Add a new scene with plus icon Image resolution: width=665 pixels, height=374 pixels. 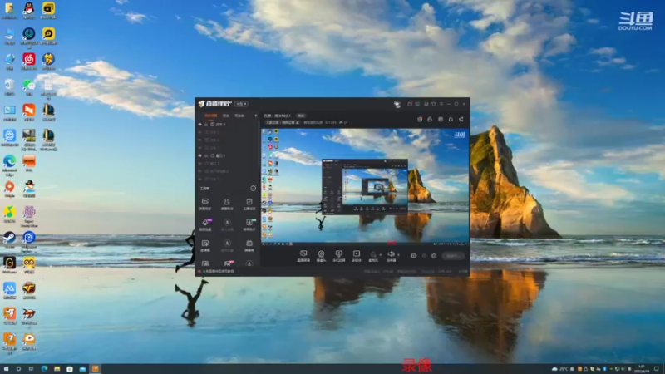pos(255,116)
